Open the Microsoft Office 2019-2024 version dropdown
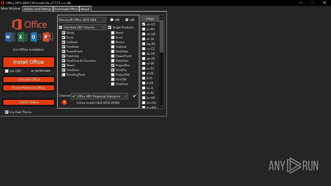This screenshot has width=331, height=186. [82, 20]
